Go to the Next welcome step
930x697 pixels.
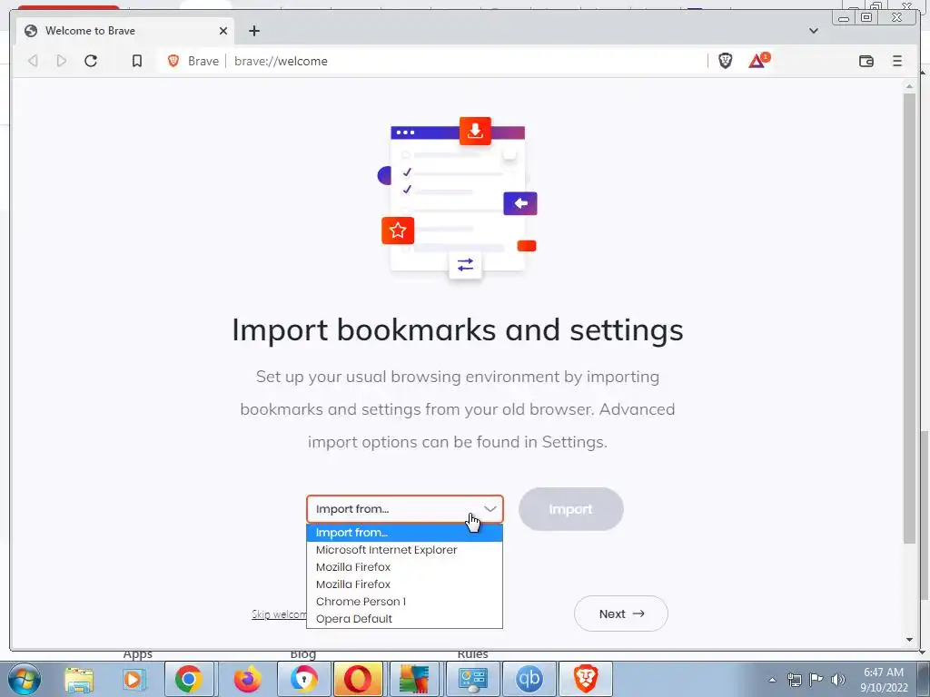click(621, 614)
